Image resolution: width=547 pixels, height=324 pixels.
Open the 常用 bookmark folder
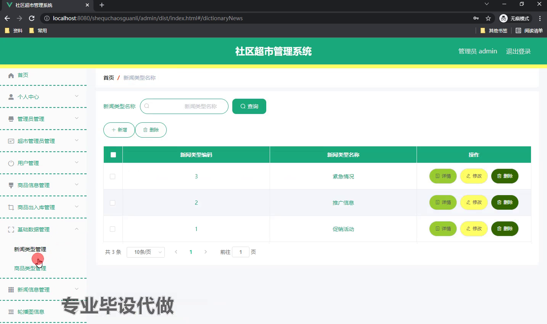pyautogui.click(x=38, y=30)
